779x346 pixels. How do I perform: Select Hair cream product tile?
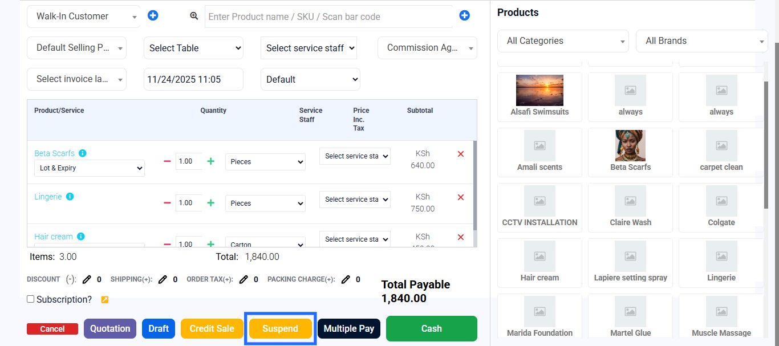(539, 262)
